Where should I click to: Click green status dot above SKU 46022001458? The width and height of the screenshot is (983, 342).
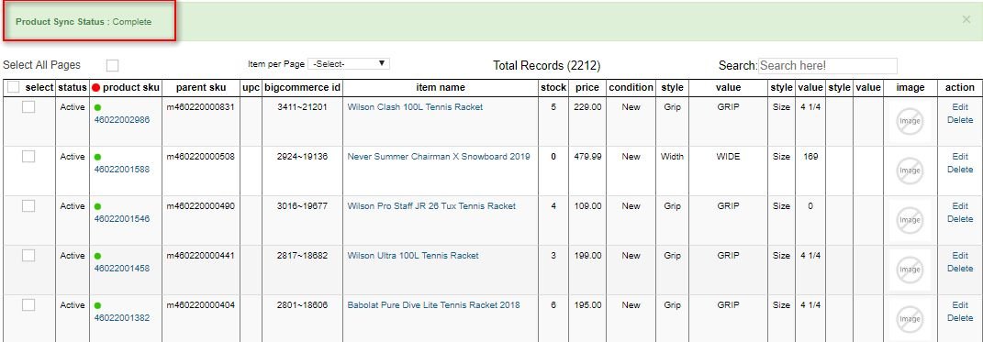click(98, 256)
